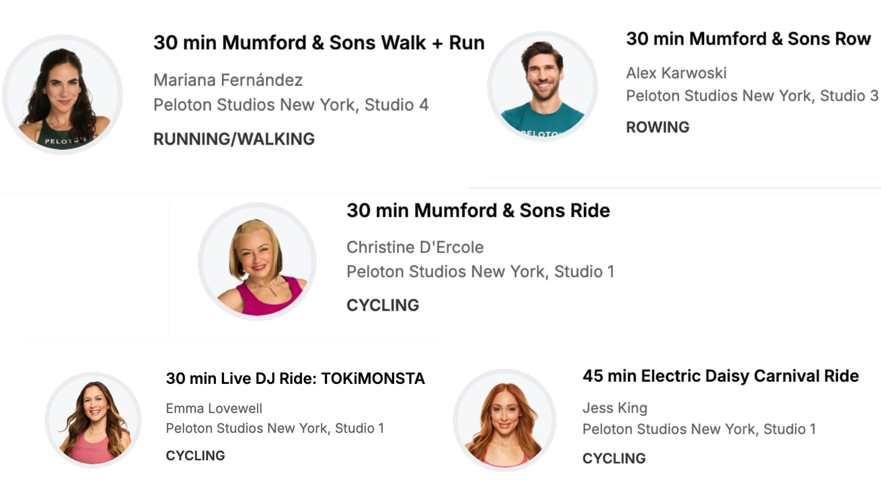Open the 30 min Mumford & Sons Row class
The image size is (881, 495).
(748, 39)
